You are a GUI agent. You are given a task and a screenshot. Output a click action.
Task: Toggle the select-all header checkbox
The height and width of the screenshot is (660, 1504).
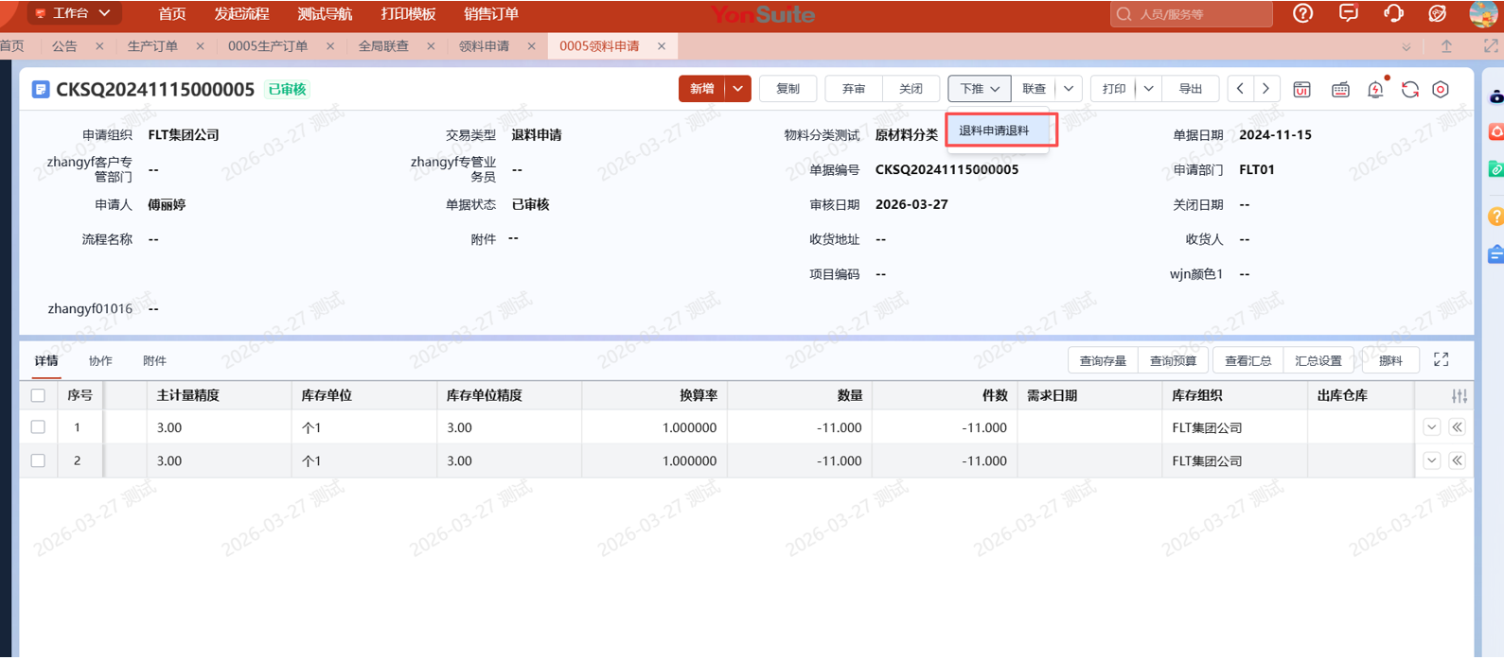38,396
